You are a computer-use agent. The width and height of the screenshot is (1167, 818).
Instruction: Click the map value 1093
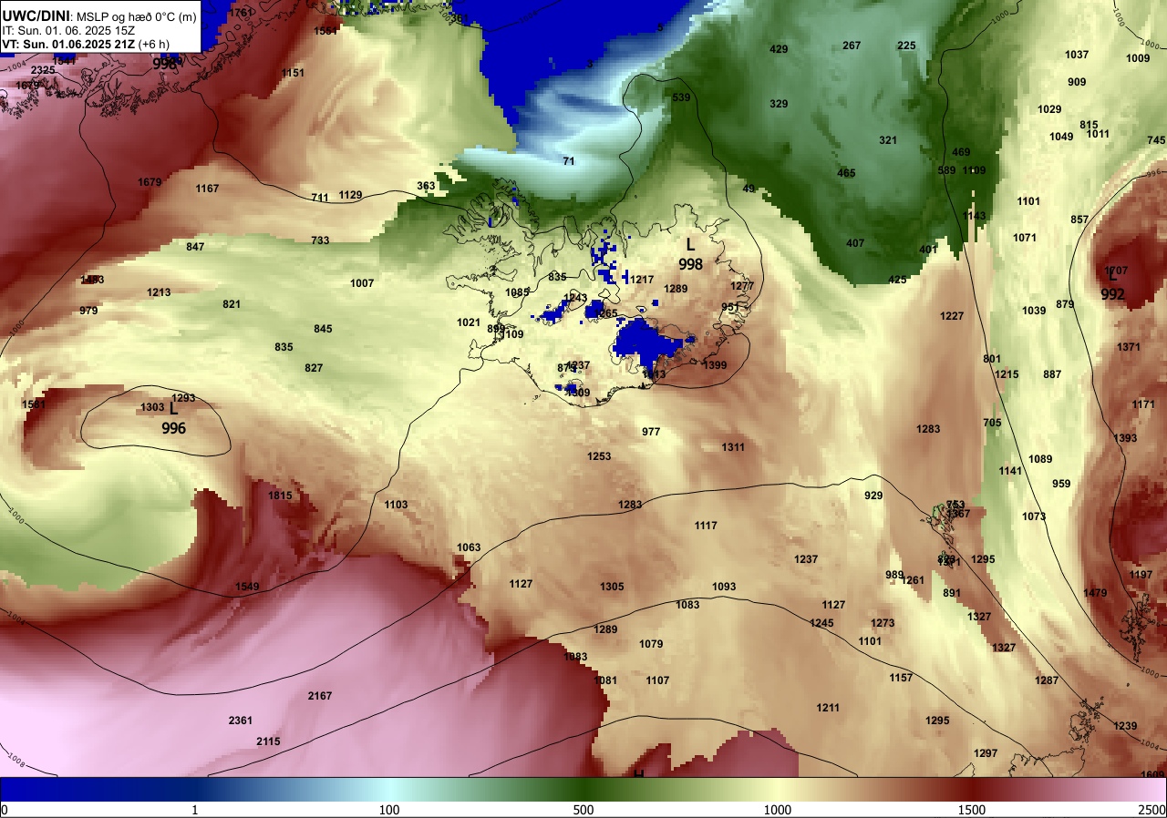coord(724,587)
